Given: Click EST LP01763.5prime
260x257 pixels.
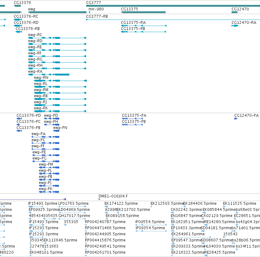Looking at the screenshot, I should (x=72, y=207).
